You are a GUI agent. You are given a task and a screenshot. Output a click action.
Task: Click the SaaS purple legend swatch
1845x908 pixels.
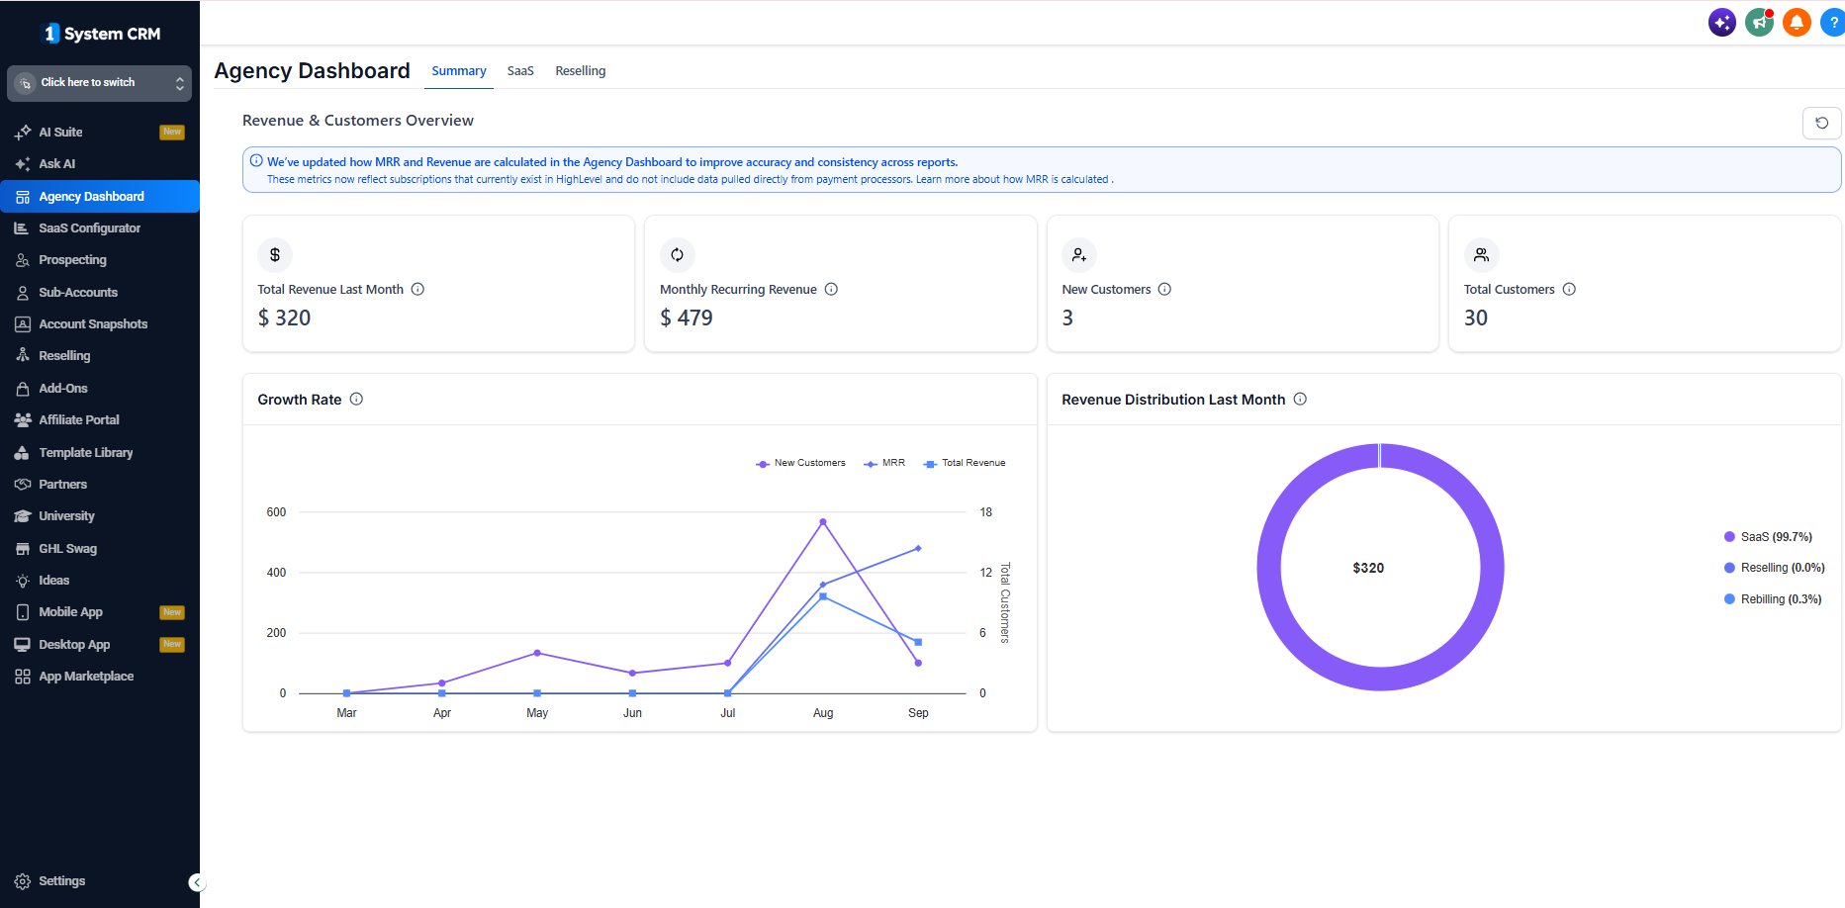1729,537
